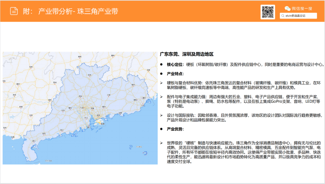Expand the 设计与国际接轨 arrow item
Screen dimensions: 325x184
tap(162, 115)
